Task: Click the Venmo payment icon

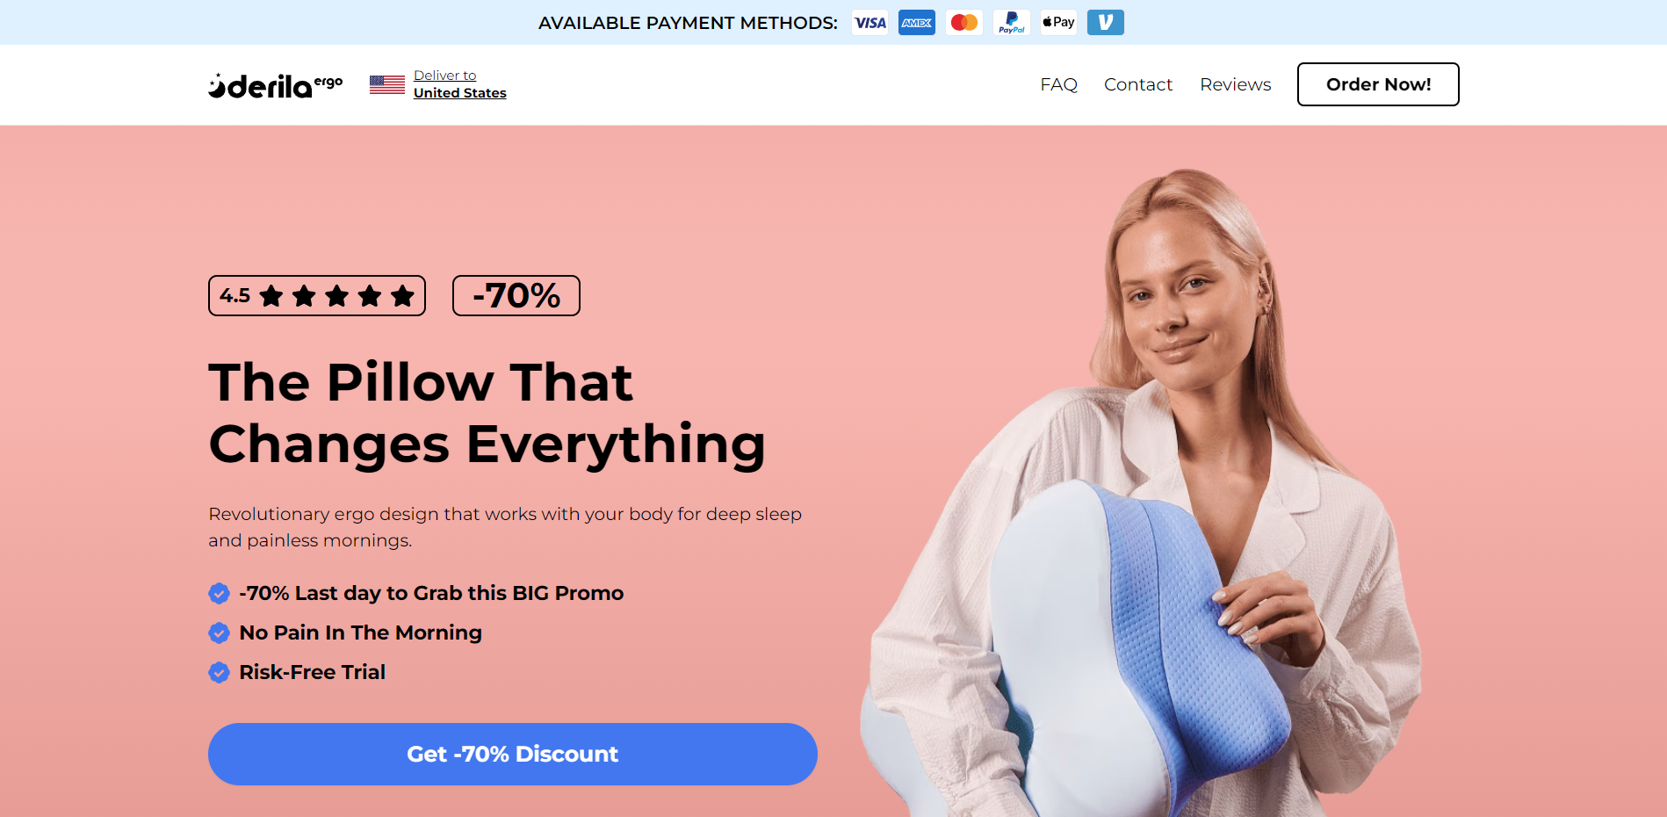Action: coord(1106,23)
